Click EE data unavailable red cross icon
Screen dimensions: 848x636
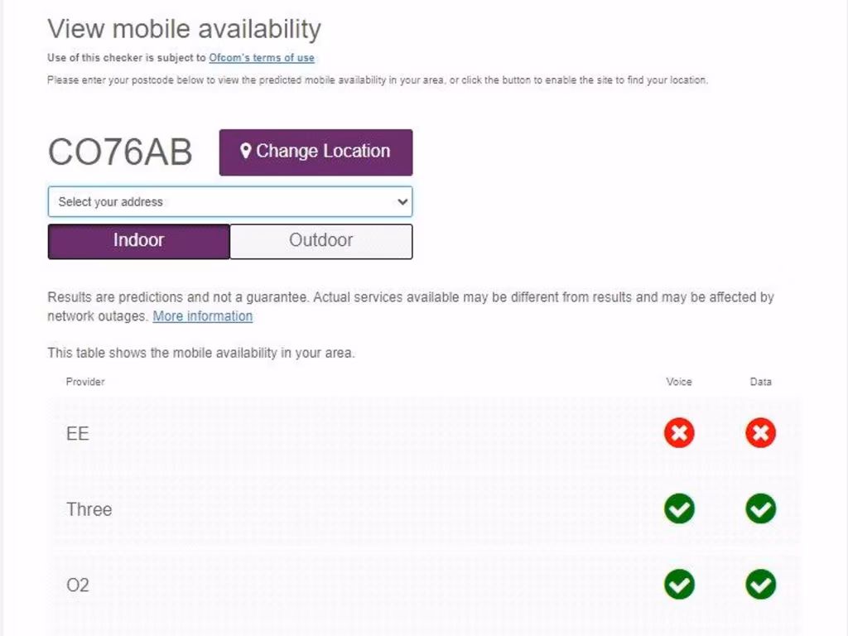pyautogui.click(x=760, y=432)
